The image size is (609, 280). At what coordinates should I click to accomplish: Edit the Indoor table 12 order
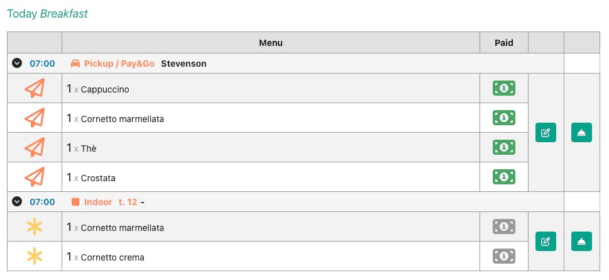point(546,242)
